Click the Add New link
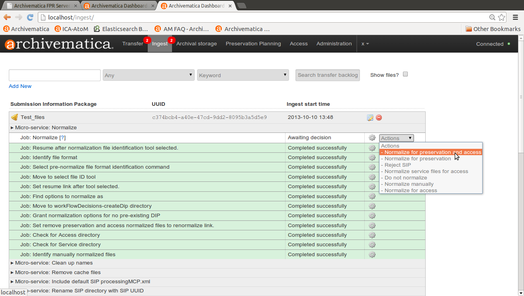This screenshot has width=524, height=296. click(x=20, y=86)
